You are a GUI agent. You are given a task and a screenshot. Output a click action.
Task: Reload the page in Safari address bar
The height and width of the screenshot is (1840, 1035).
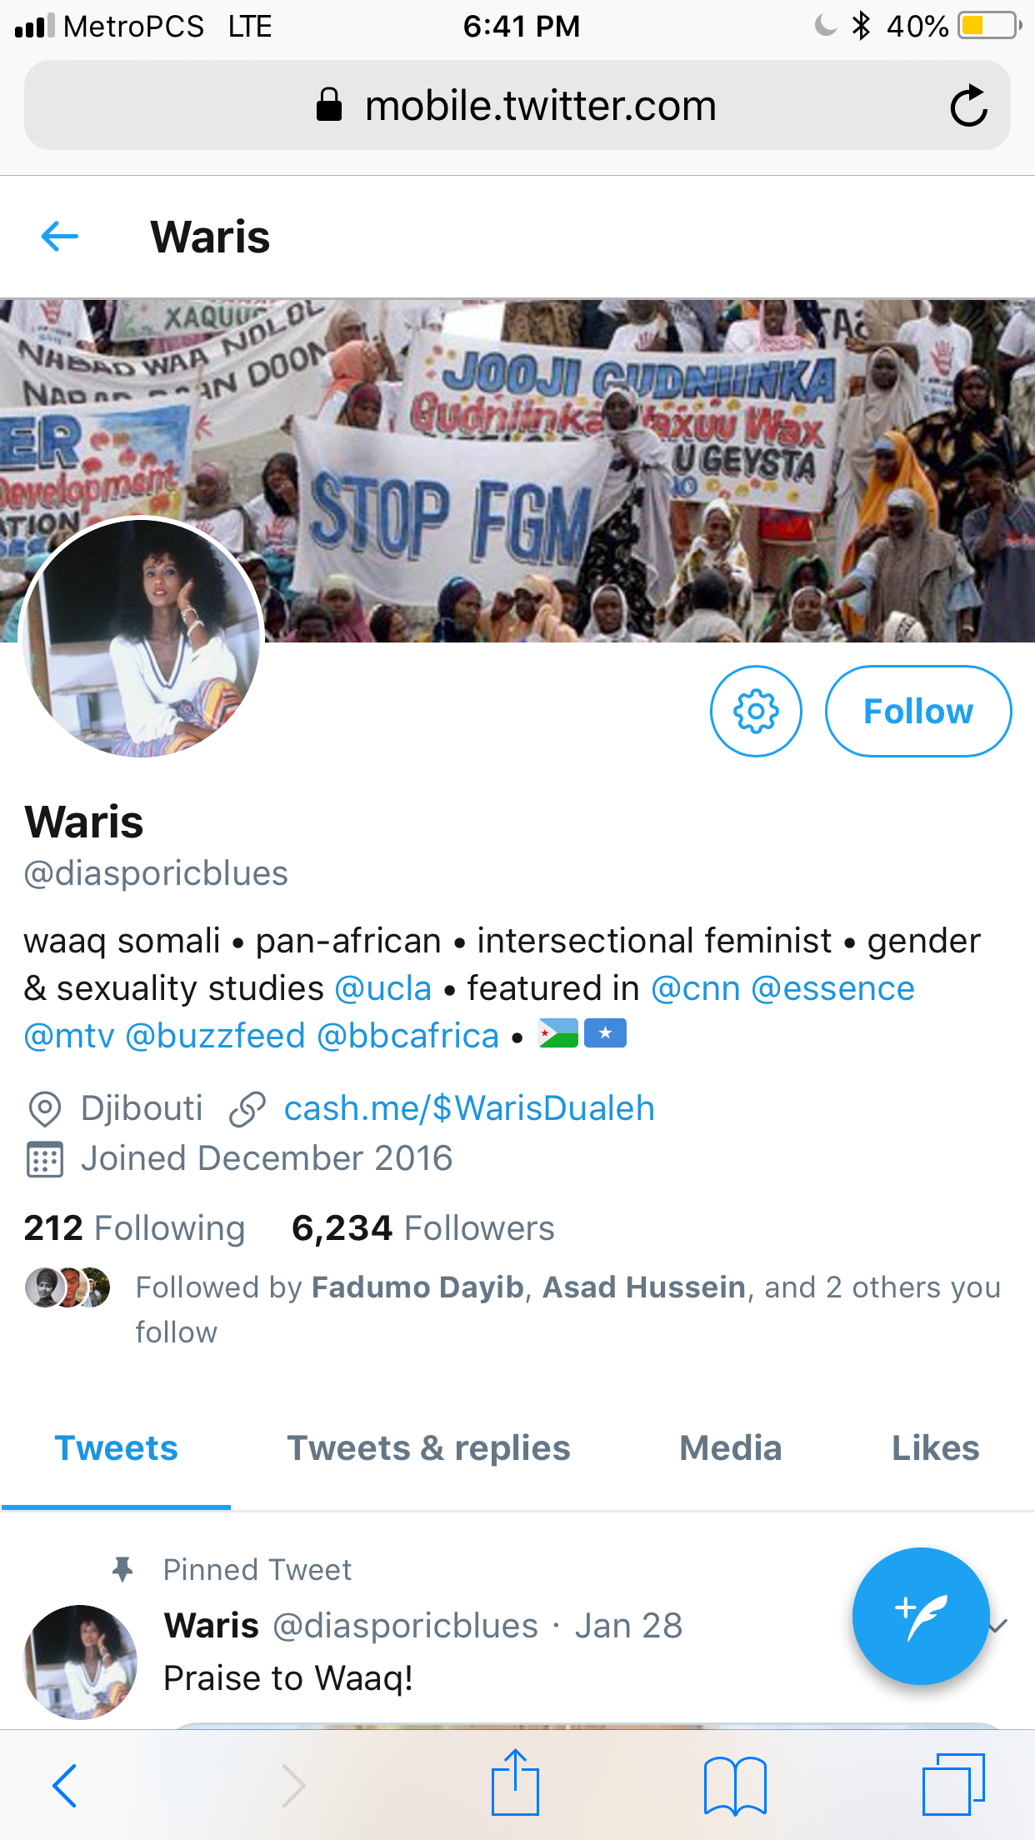click(968, 106)
